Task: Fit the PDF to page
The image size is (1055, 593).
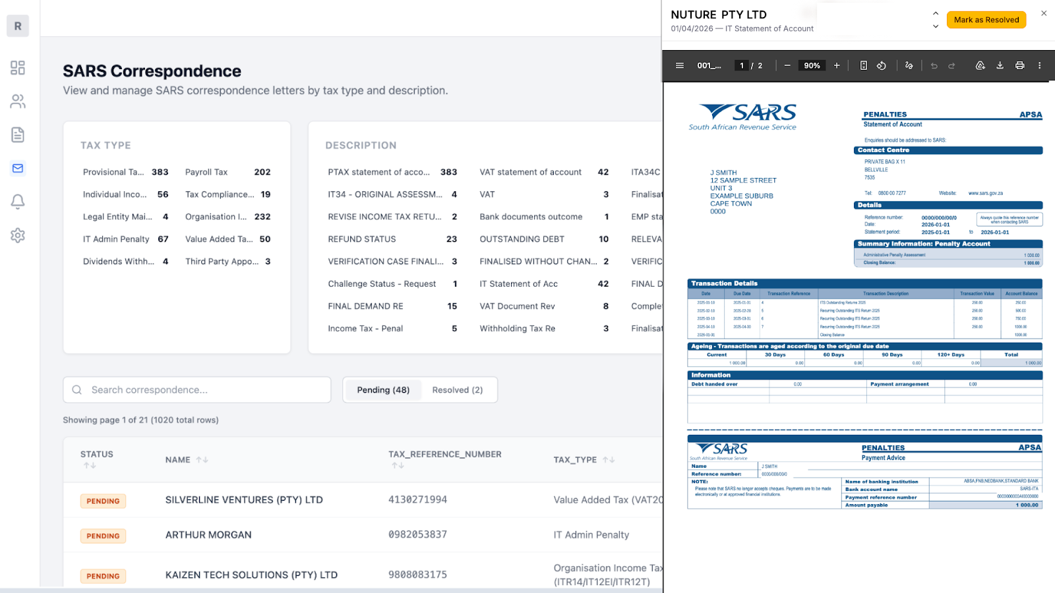Action: [x=863, y=65]
